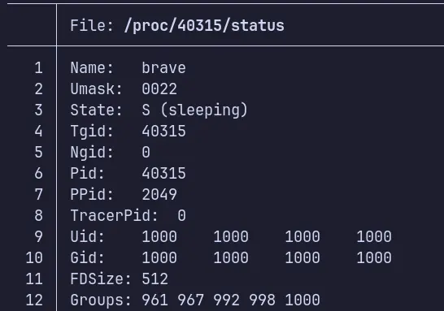The width and height of the screenshot is (444, 311).
Task: Select group ID 967
Action: [190, 300]
